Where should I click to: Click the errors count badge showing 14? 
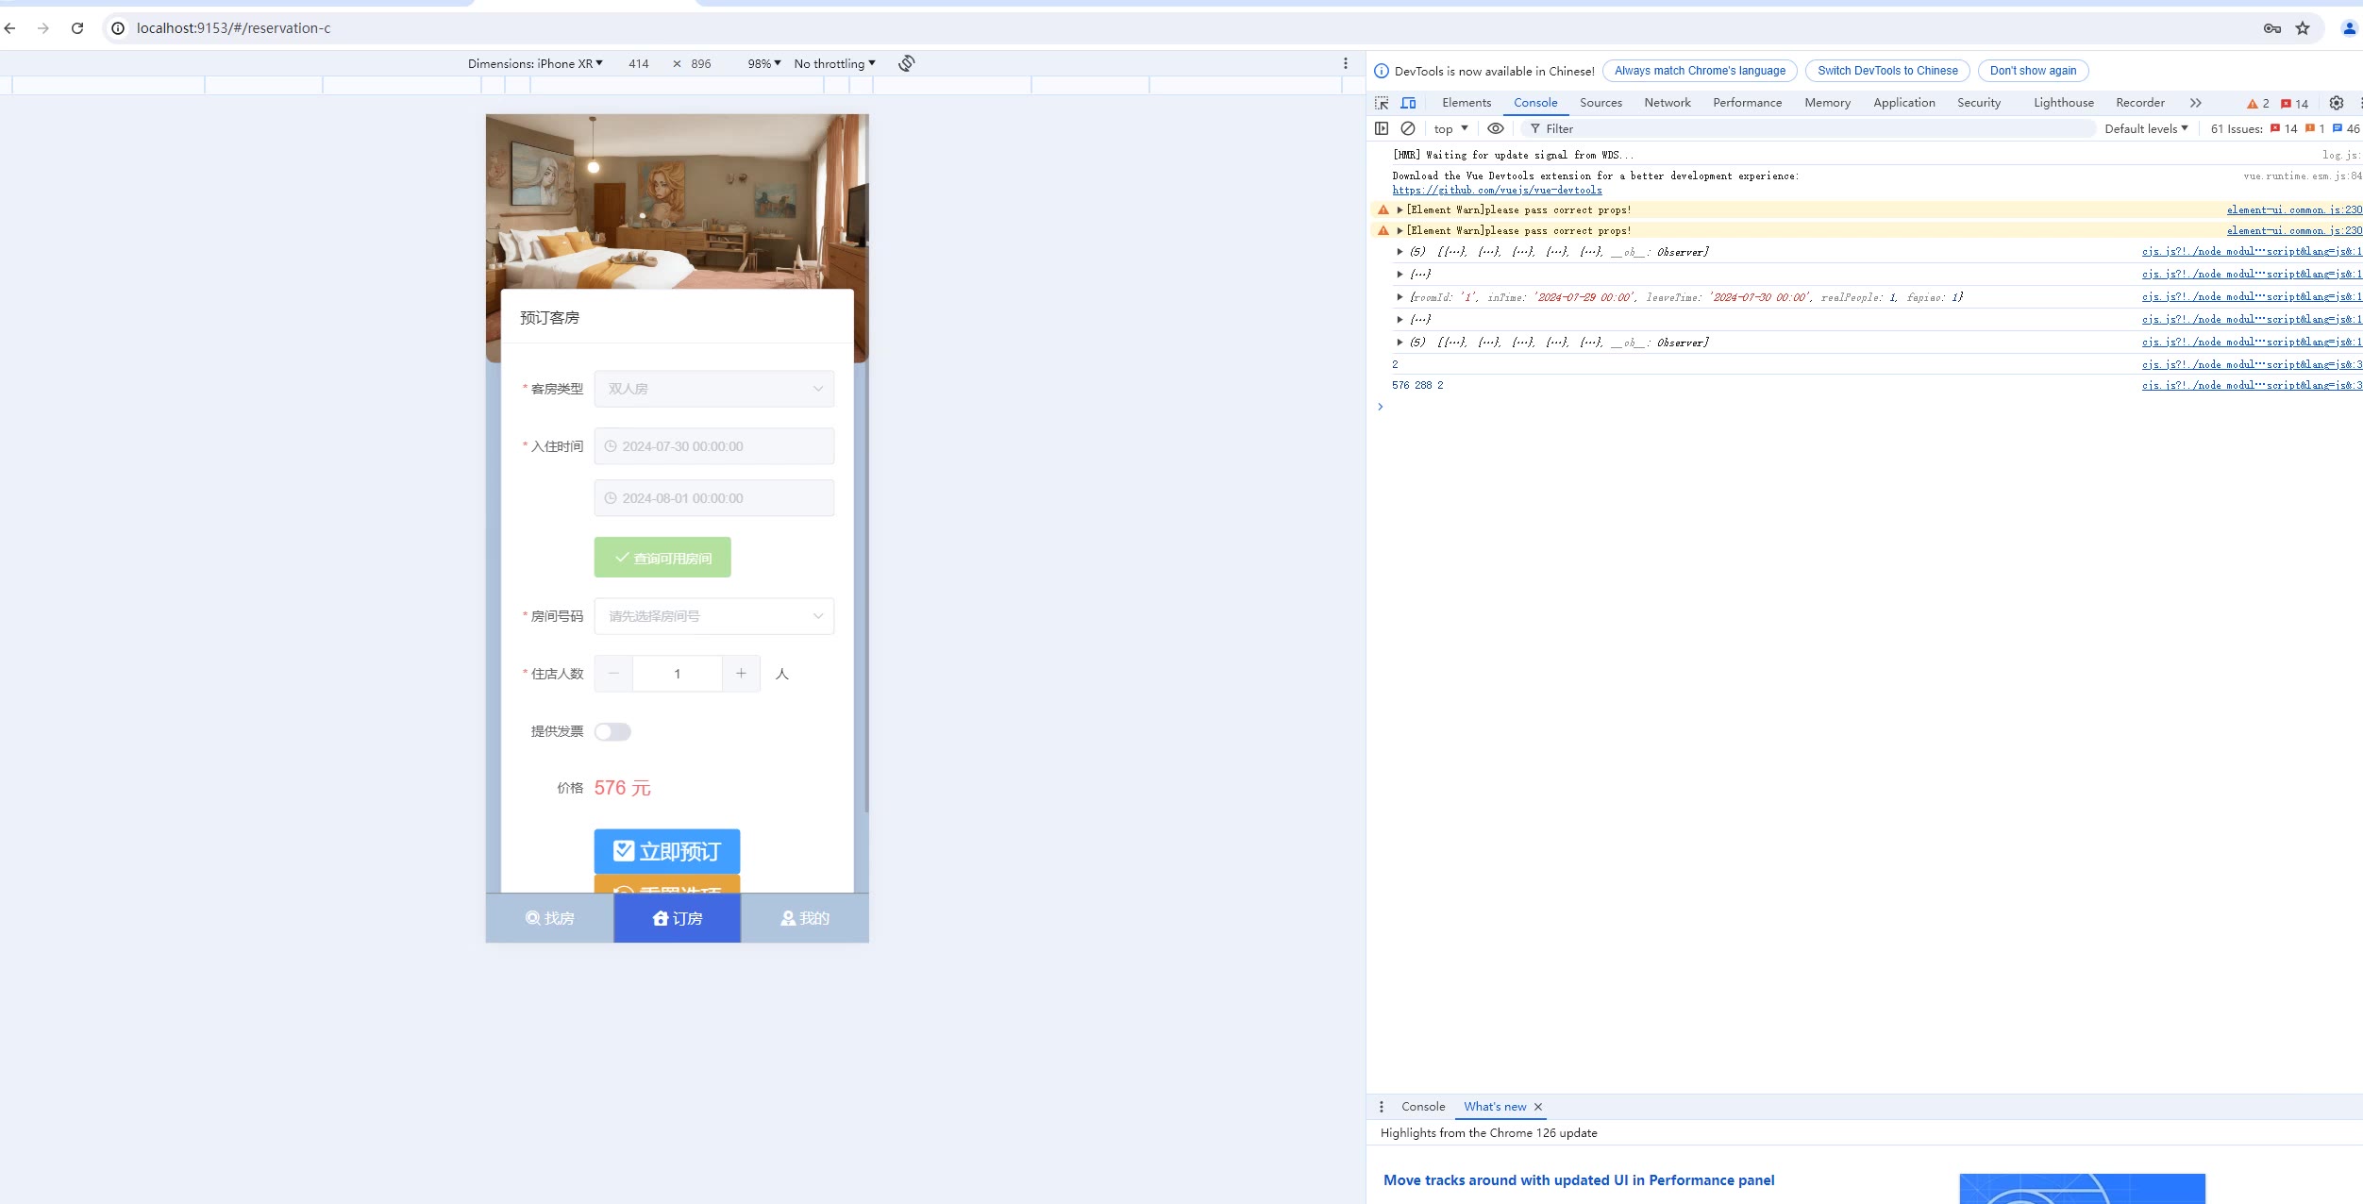pyautogui.click(x=2295, y=104)
